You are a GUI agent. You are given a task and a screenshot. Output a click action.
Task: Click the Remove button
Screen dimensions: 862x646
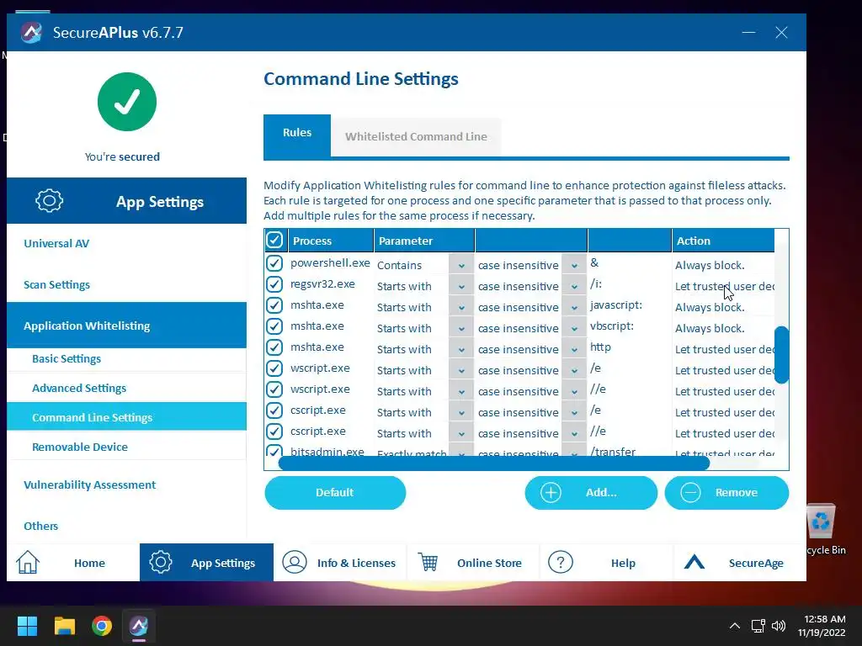coord(726,493)
